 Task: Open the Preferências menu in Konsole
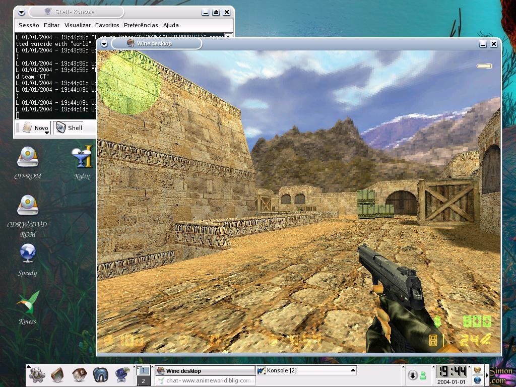pos(141,25)
